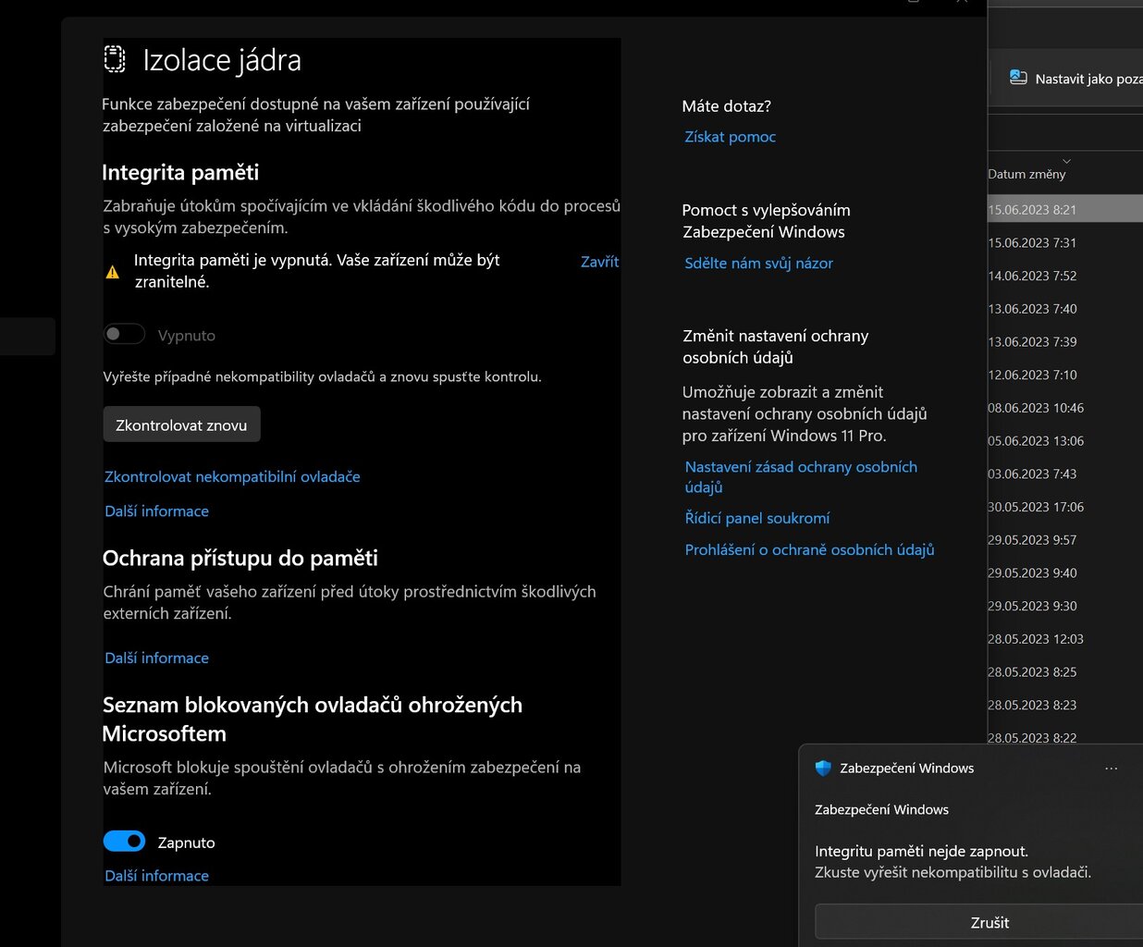Toggle the memory integrity switch labeled Vypnuto

[125, 335]
